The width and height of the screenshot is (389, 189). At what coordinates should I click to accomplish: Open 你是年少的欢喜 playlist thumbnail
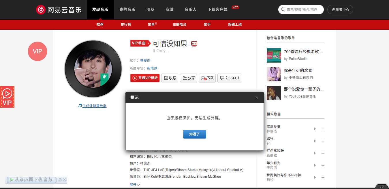274,74
